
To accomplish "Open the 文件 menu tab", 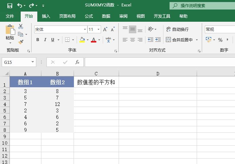I will (x=10, y=16).
